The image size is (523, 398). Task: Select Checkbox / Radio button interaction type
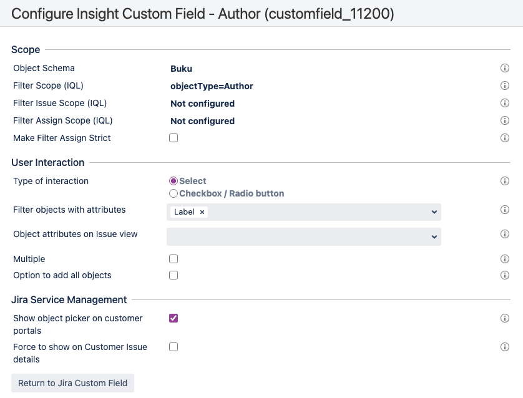[174, 193]
